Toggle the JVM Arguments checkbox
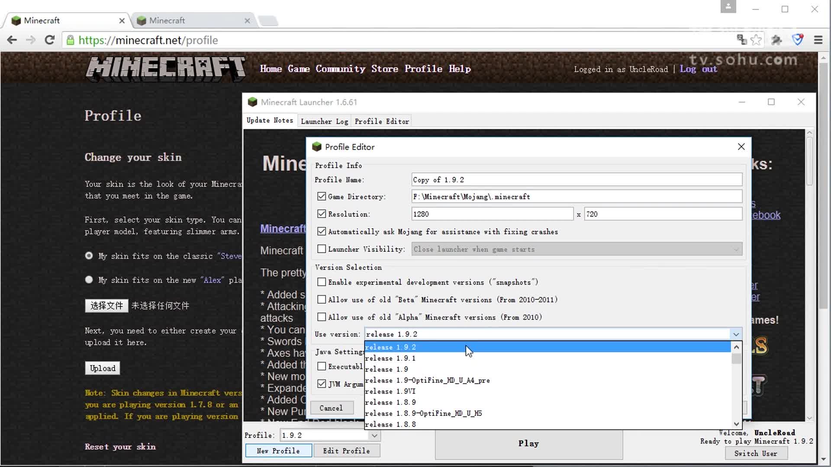The height and width of the screenshot is (467, 831). 321,384
